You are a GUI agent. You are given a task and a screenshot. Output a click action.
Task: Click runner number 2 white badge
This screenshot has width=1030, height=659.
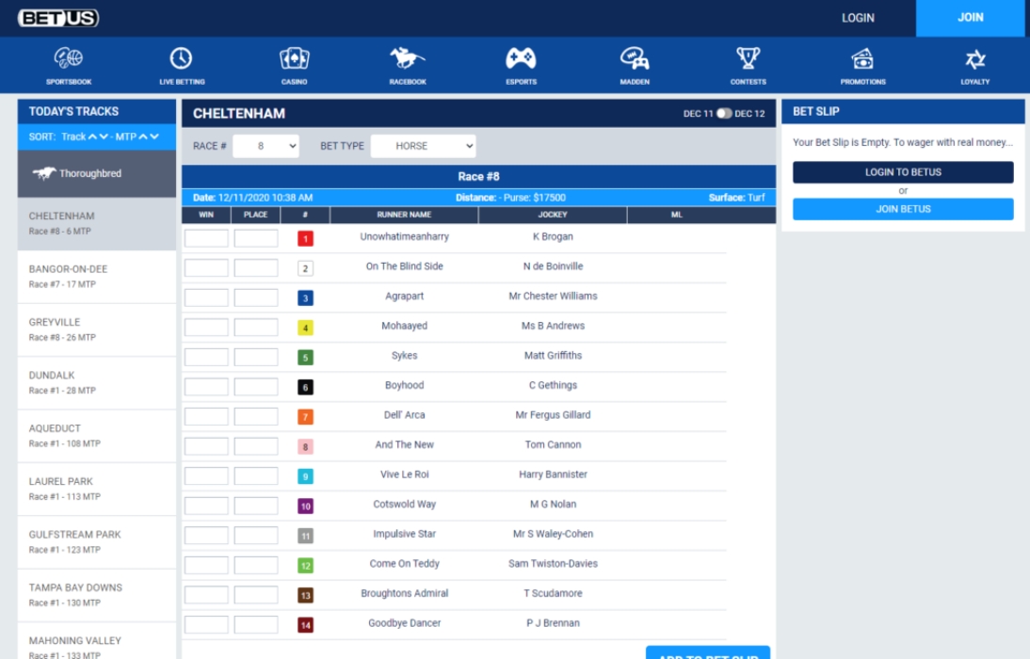[305, 268]
